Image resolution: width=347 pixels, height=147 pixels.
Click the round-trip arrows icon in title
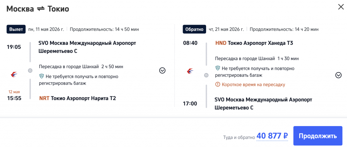click(x=41, y=9)
